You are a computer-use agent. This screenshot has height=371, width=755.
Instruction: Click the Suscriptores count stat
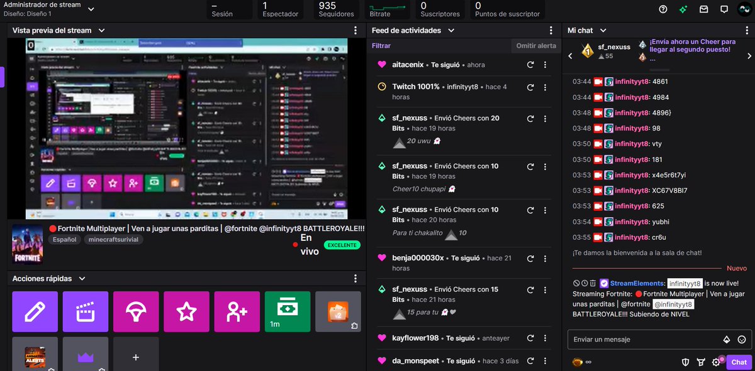[440, 9]
